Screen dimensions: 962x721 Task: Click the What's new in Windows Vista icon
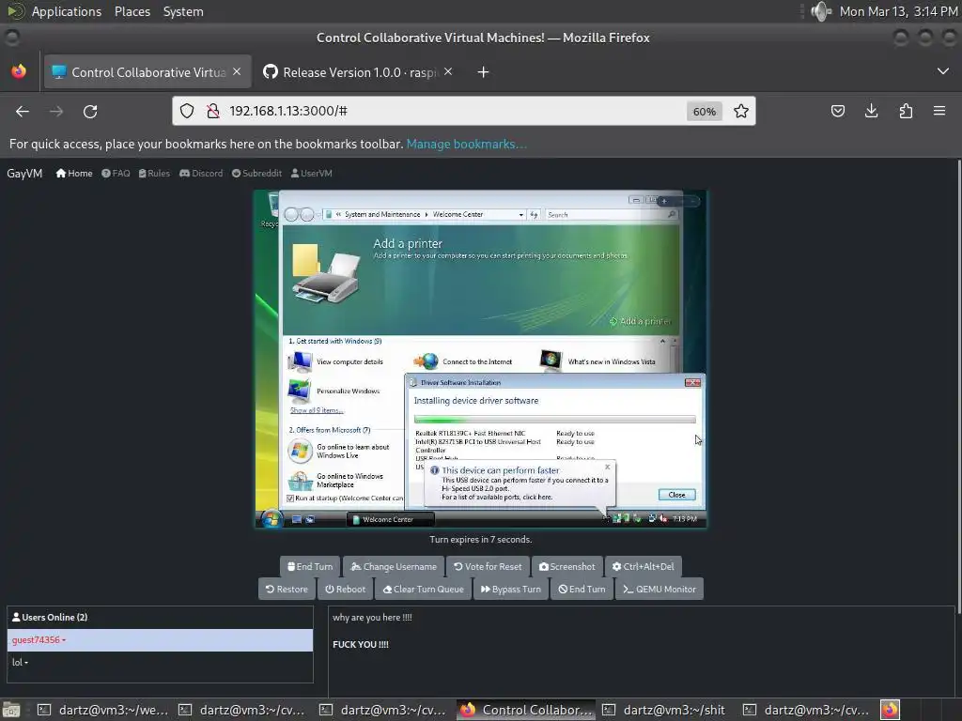tap(551, 360)
